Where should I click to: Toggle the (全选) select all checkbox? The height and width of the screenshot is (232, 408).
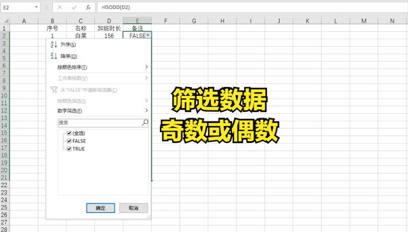pos(69,133)
